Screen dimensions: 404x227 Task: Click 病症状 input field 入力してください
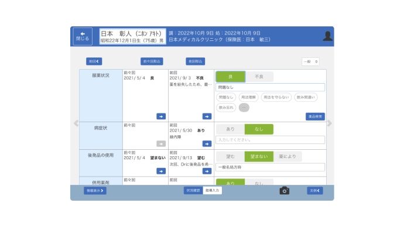tap(271, 140)
